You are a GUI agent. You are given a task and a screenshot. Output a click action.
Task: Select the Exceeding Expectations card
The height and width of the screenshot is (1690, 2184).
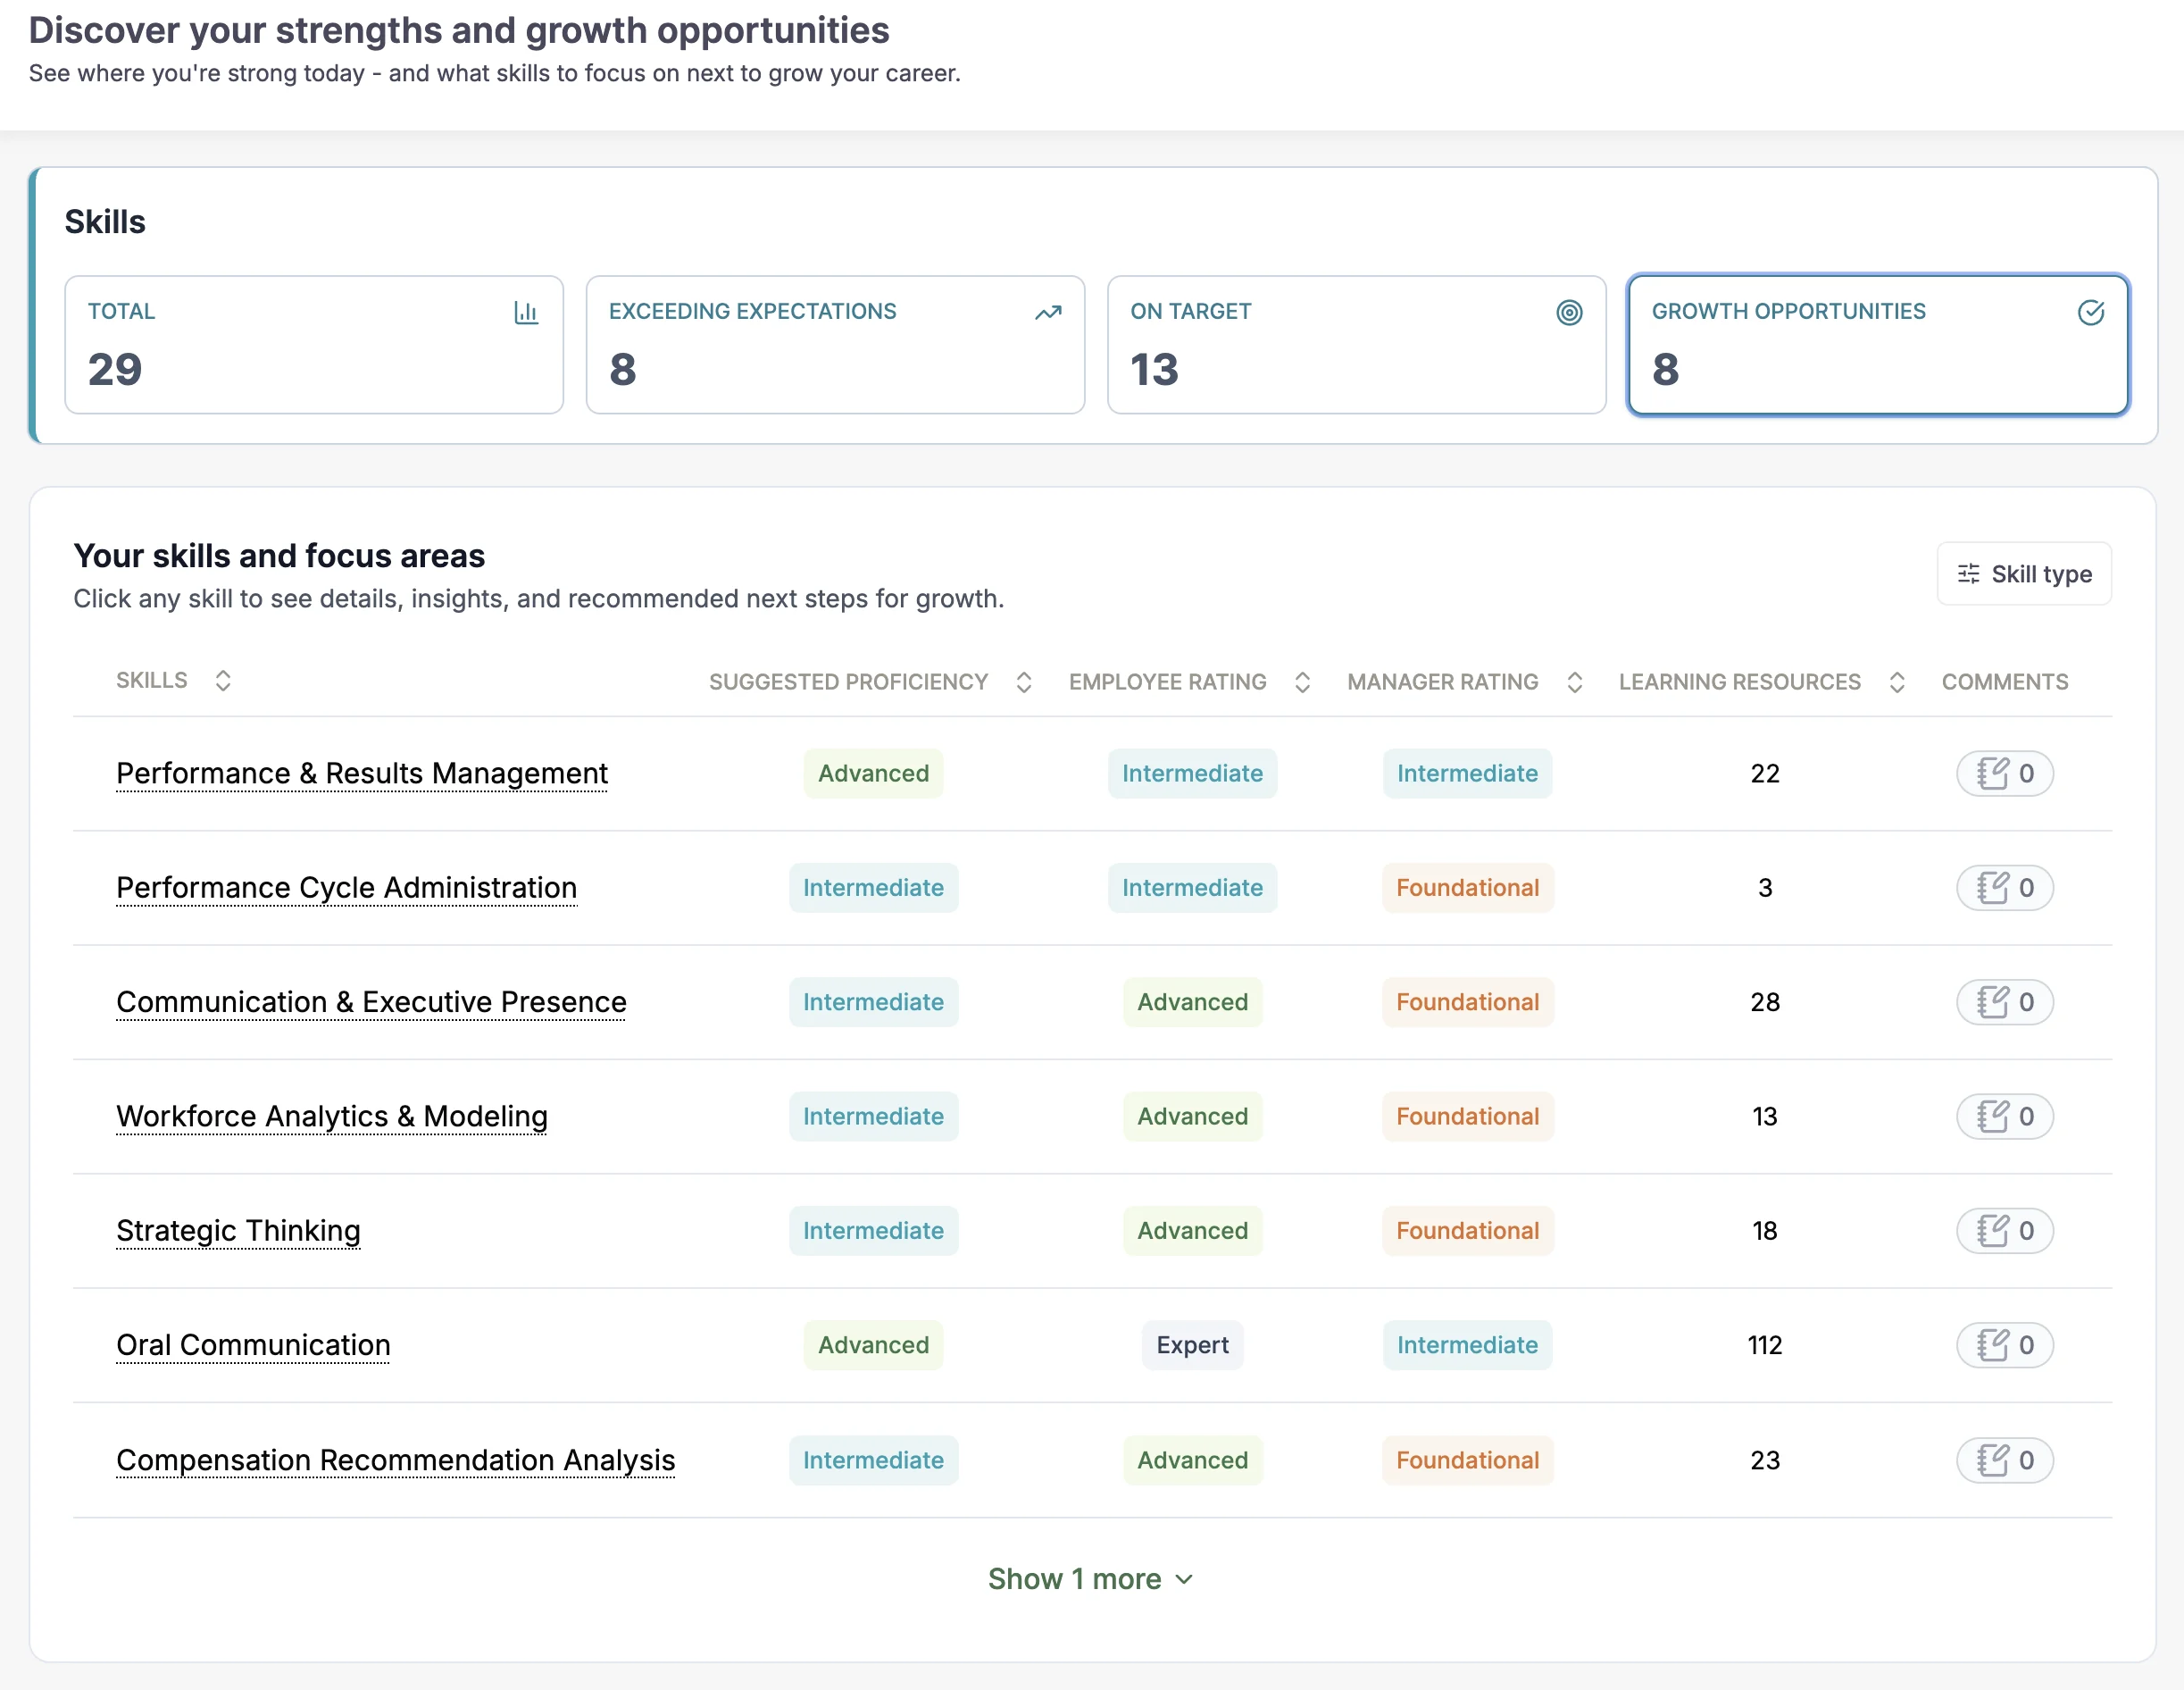coord(835,344)
